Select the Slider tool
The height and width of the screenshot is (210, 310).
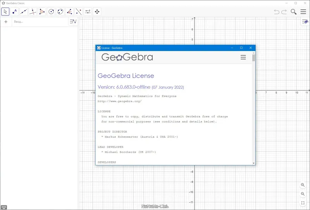(x=88, y=12)
